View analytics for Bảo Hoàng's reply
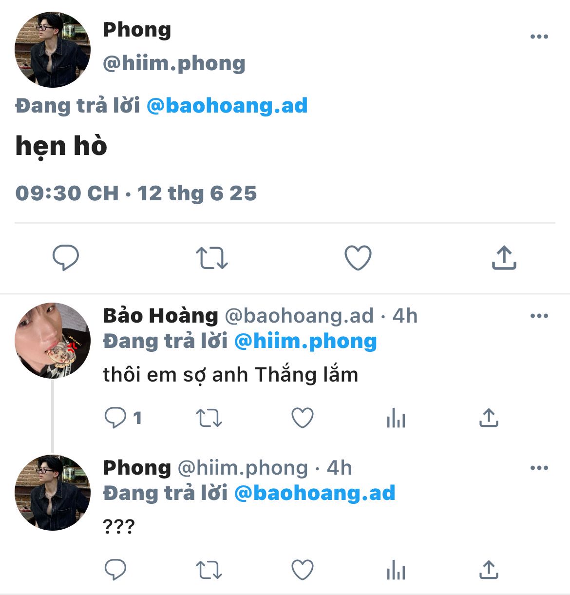The width and height of the screenshot is (570, 595). (396, 418)
